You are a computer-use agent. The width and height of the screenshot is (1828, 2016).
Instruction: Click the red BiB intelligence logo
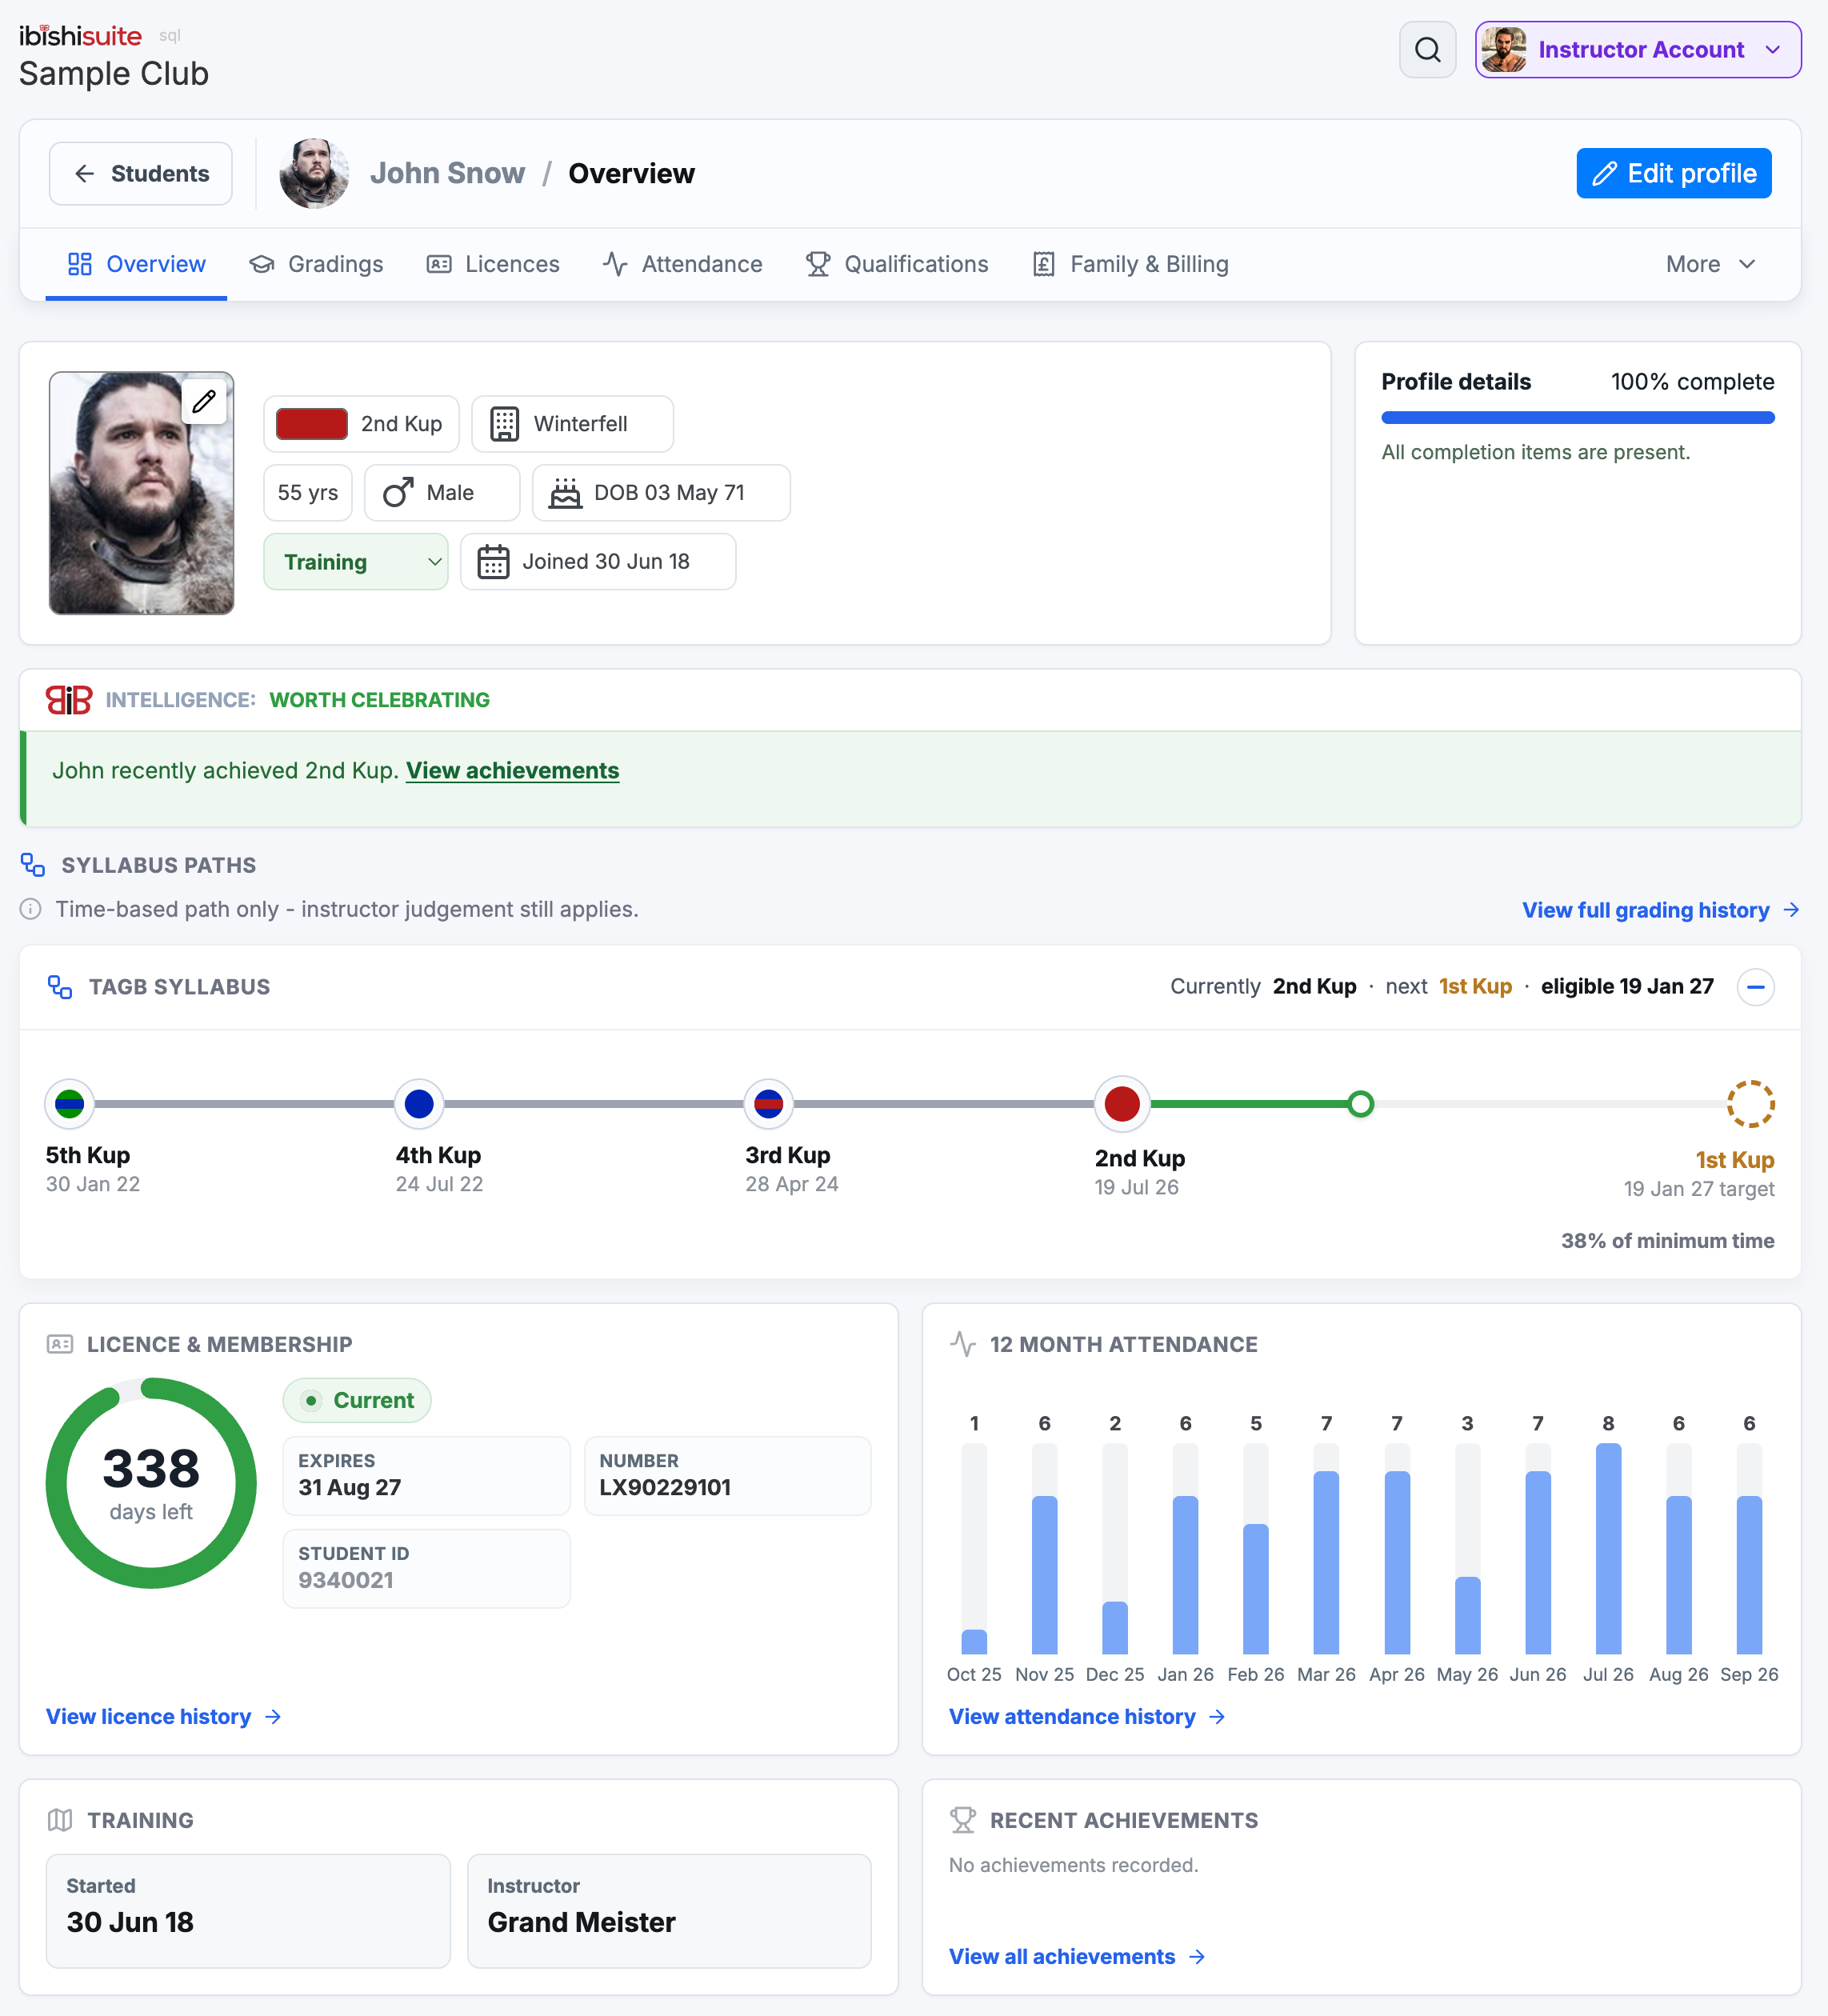69,700
